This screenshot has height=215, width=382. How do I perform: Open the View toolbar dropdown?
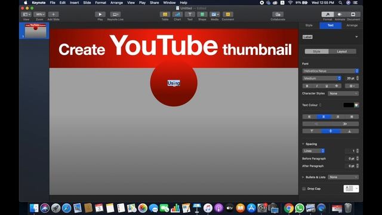[26, 14]
